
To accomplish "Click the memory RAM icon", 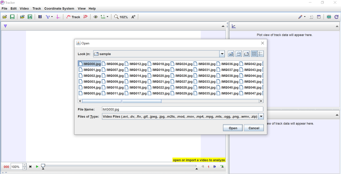I will point(329,17).
